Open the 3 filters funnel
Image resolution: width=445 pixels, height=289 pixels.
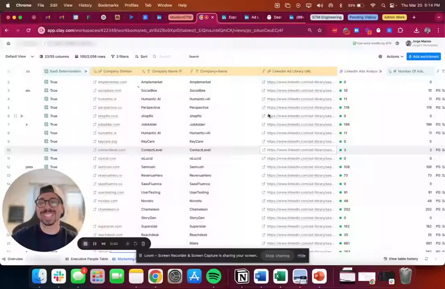[x=120, y=56]
